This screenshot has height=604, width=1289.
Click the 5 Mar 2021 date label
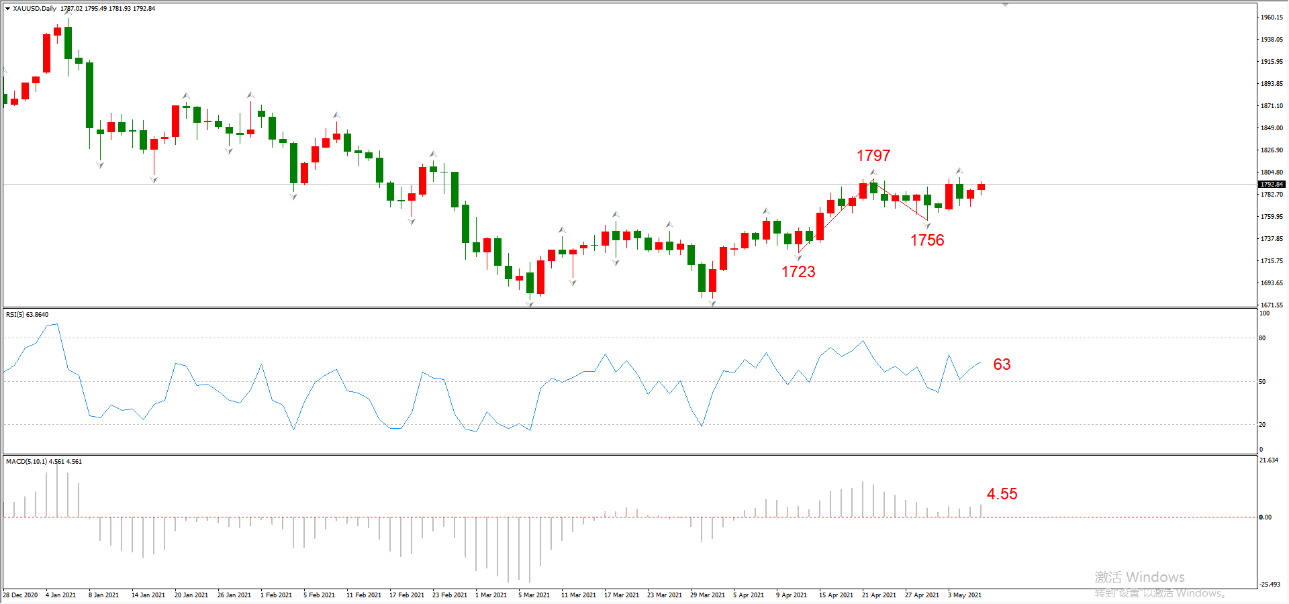pos(534,595)
